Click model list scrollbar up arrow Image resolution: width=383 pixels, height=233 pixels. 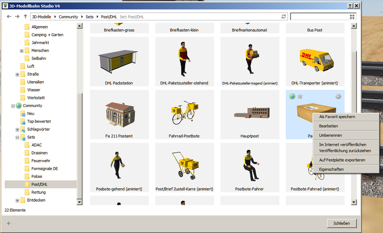click(x=354, y=26)
